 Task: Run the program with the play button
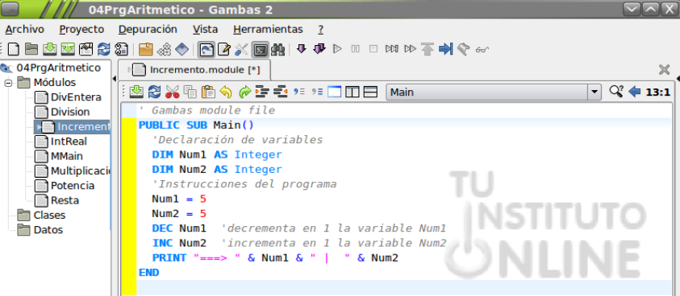[x=337, y=49]
